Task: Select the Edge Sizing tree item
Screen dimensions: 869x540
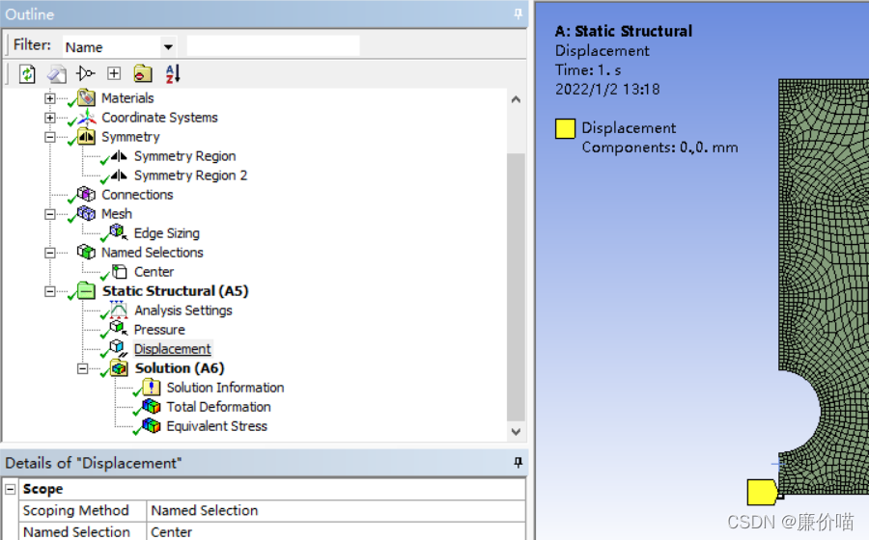Action: tap(166, 233)
